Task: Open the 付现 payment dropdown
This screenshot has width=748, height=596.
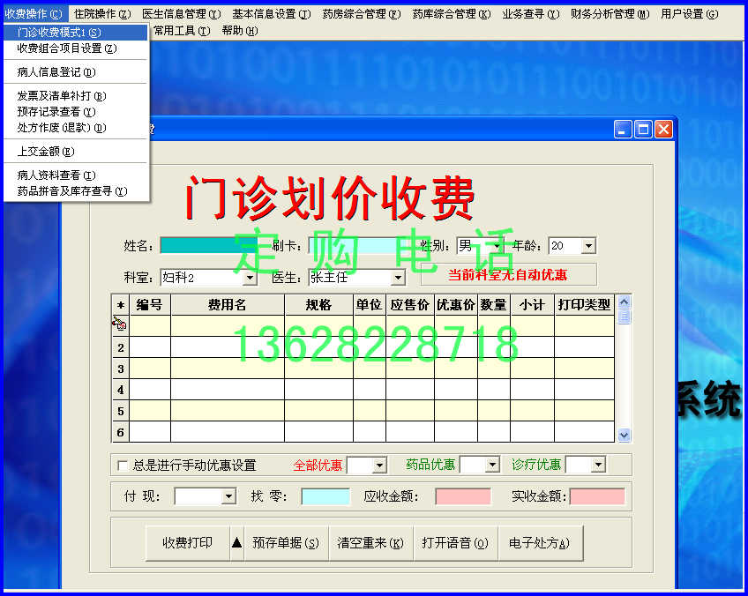Action: (228, 496)
